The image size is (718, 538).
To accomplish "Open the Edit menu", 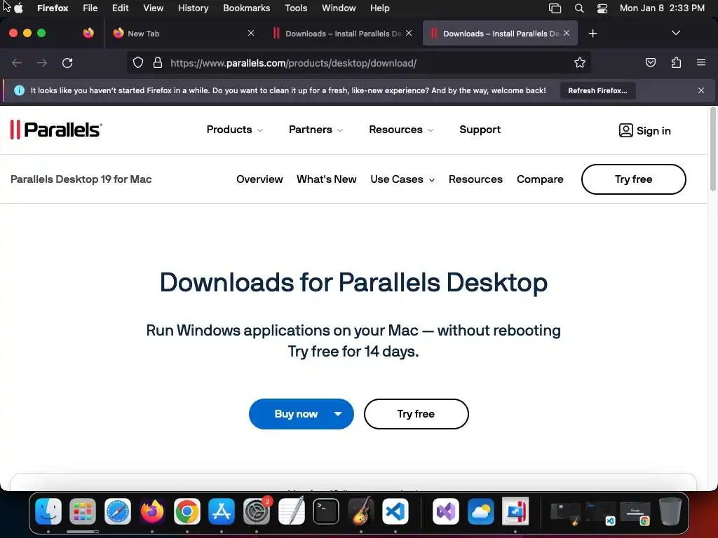I will coord(120,8).
